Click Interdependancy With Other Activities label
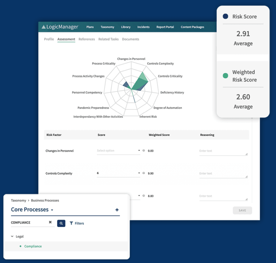Image resolution: width=276 pixels, height=263 pixels. tap(98, 117)
